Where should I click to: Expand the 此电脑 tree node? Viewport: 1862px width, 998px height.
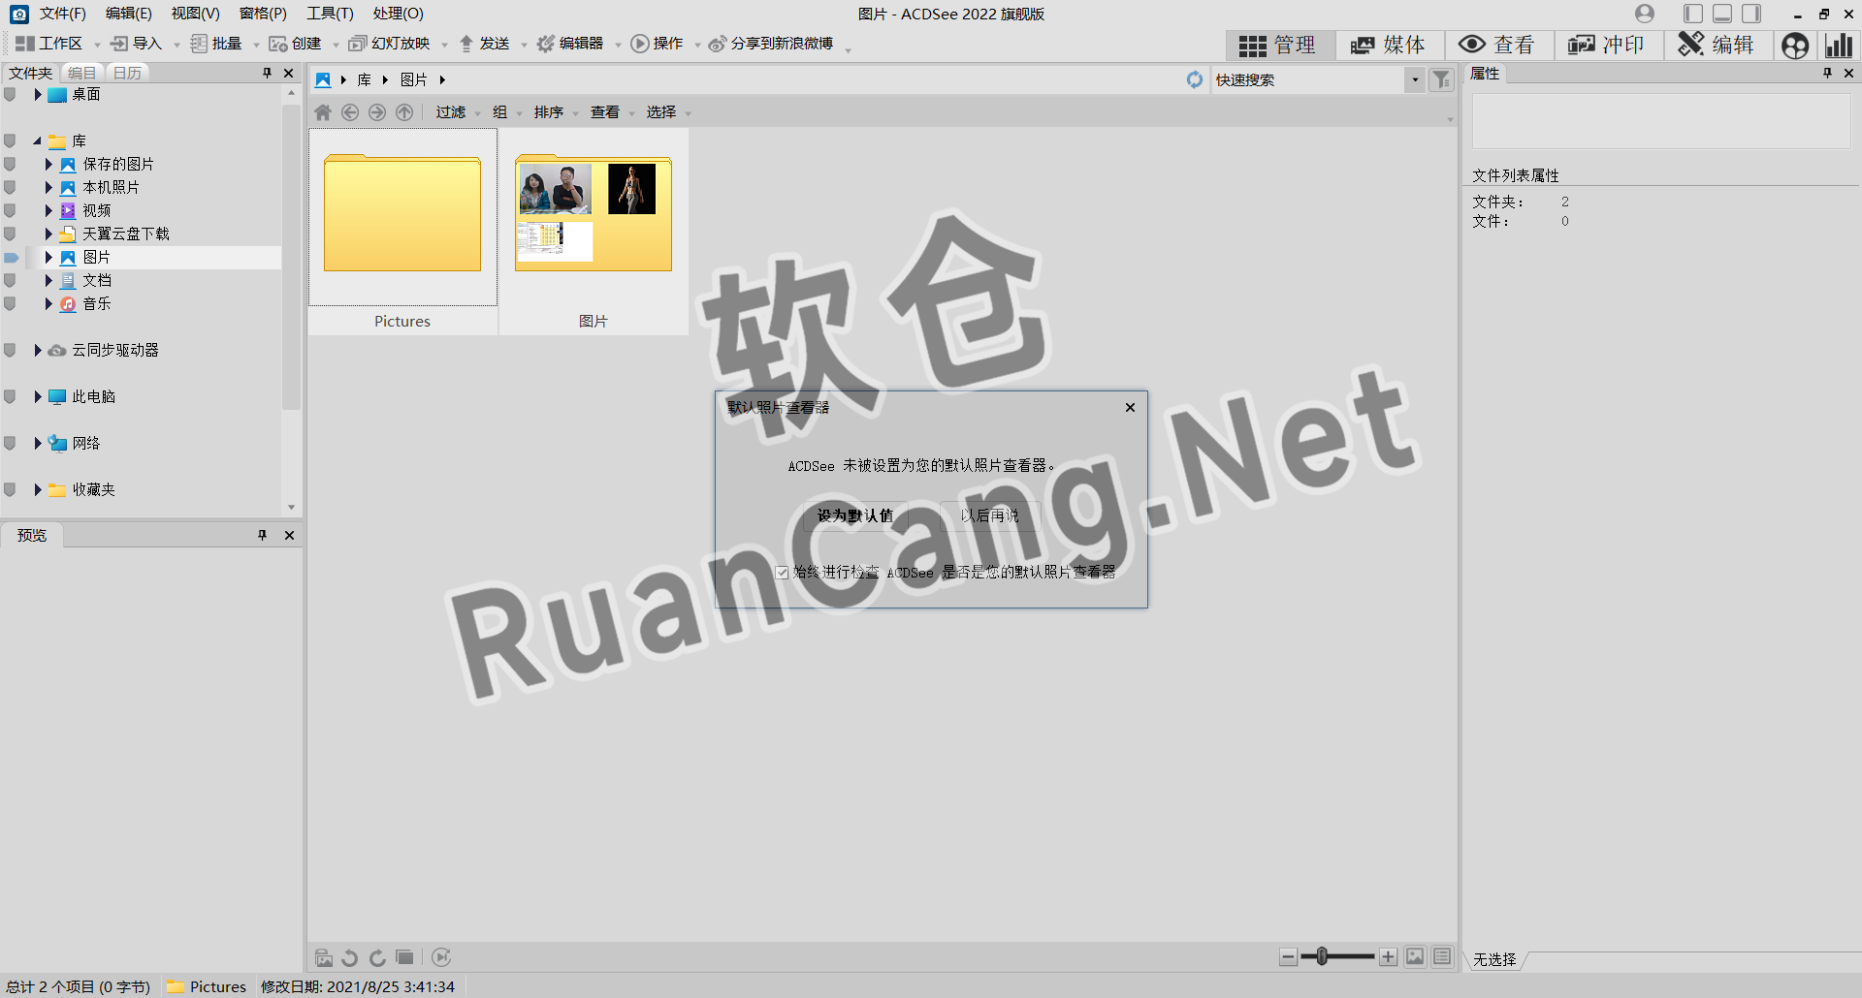[x=38, y=396]
